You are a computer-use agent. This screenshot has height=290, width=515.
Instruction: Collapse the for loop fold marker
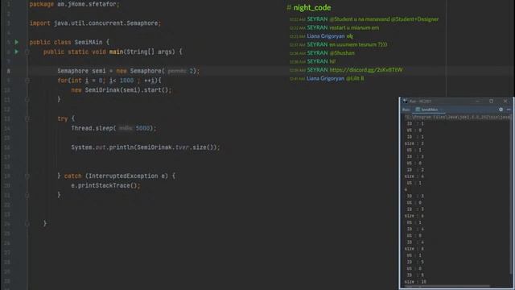[27, 81]
